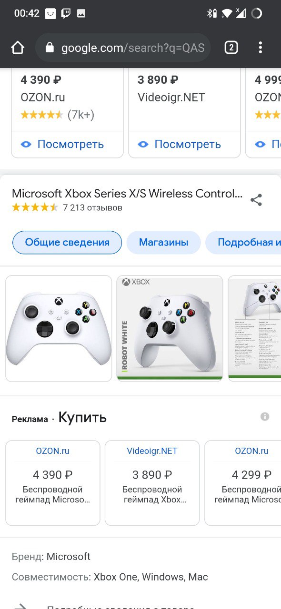
Task: Tap the padlock site security icon
Action: click(50, 48)
